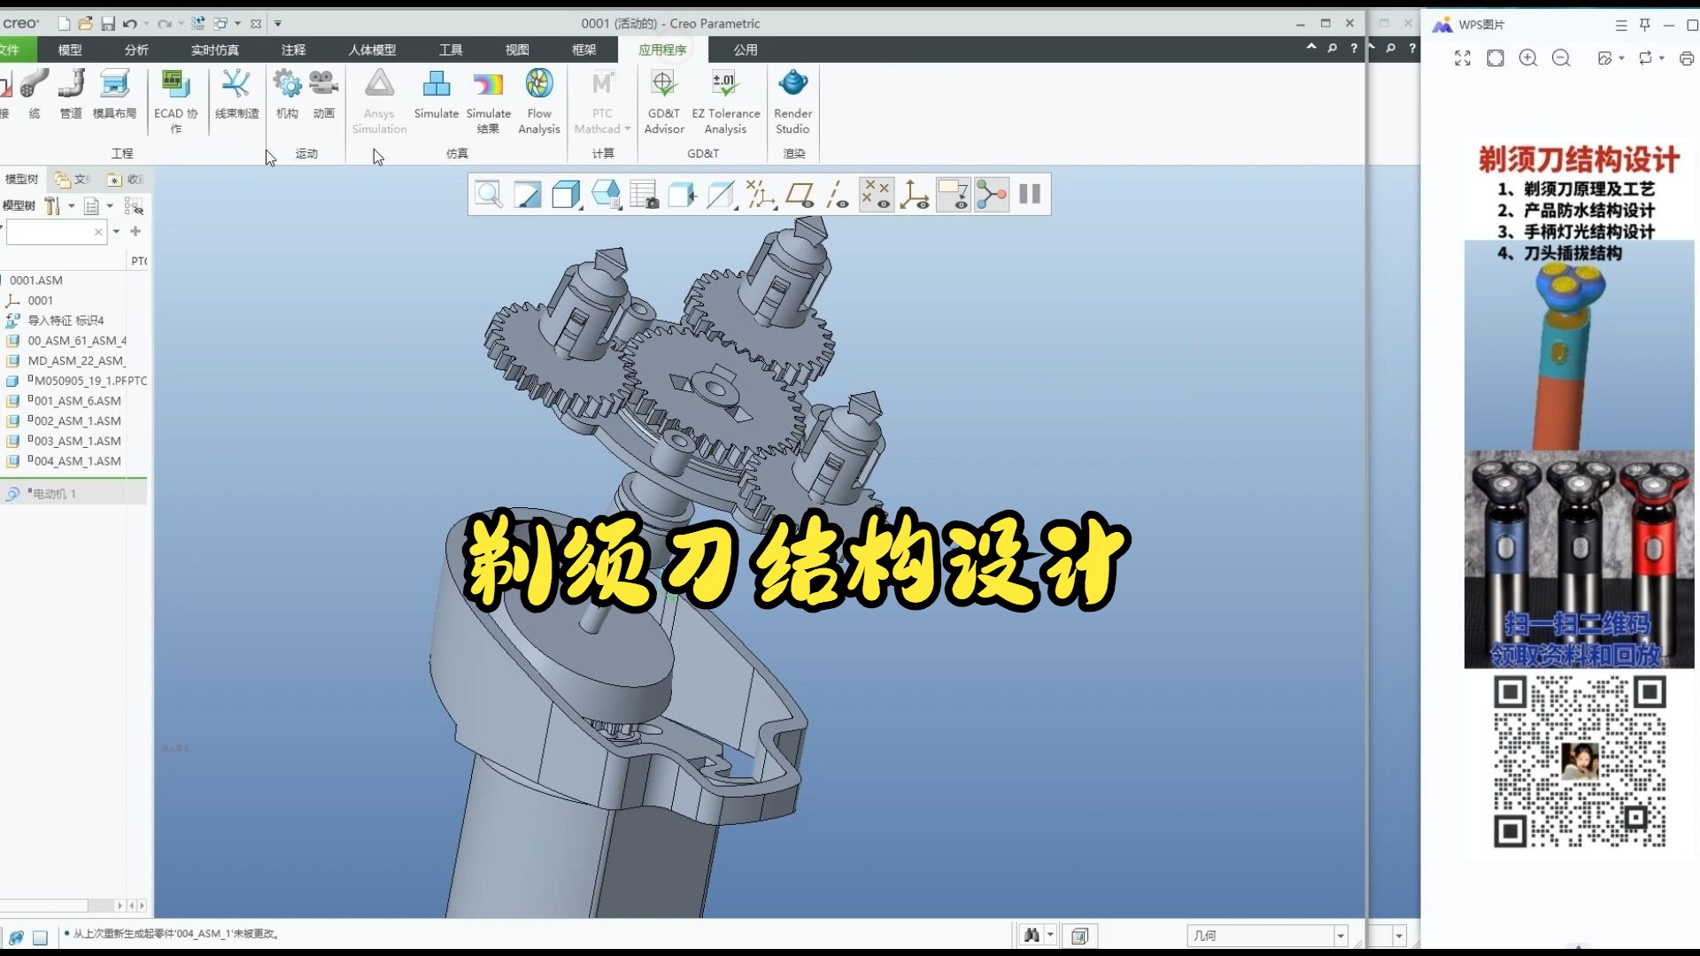Viewport: 1700px width, 956px height.
Task: Click the add plus button beside search
Action: click(x=135, y=231)
